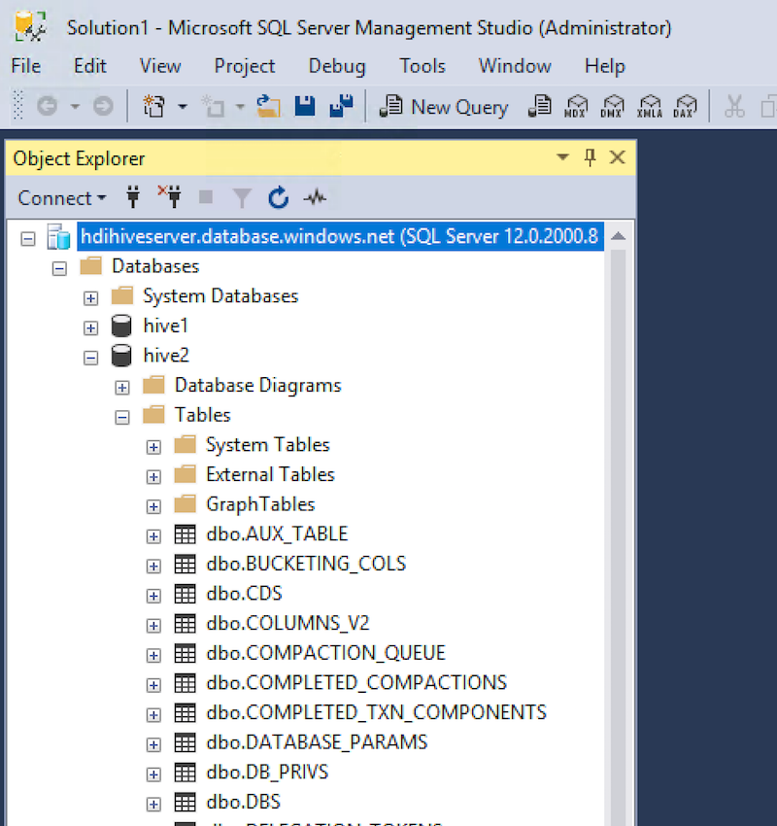Expand the dbo.COLUMNS_V2 node
The image size is (777, 826).
coord(153,625)
